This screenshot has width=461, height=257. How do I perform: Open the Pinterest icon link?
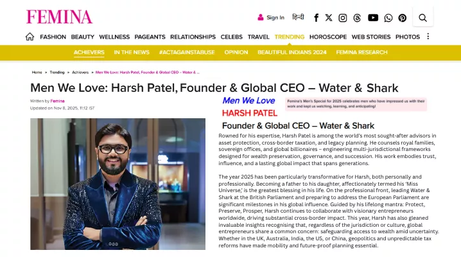click(x=403, y=18)
